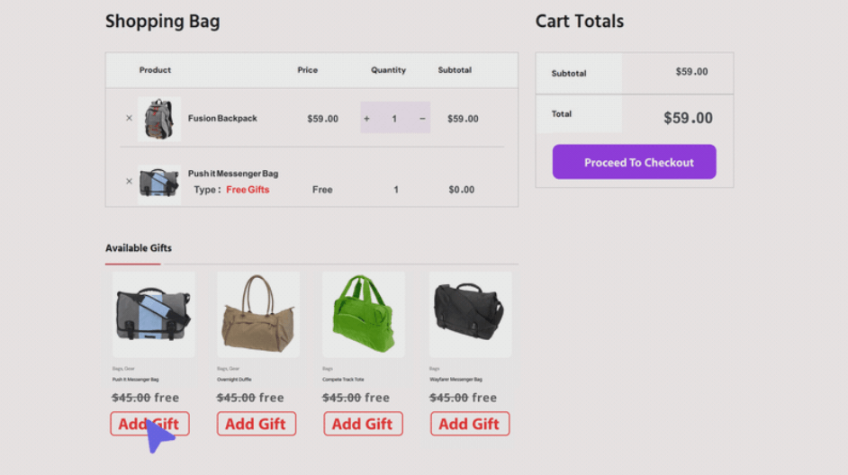Open the Overnight Duffle gift title link

[234, 380]
